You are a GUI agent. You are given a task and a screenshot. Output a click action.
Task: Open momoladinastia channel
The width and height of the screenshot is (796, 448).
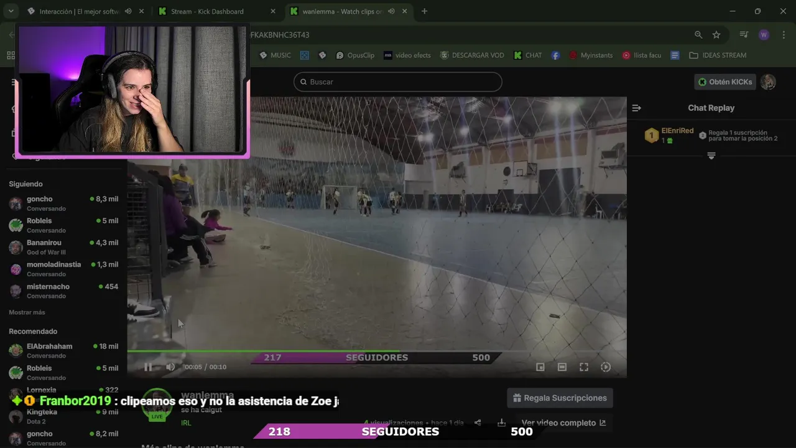pos(63,269)
